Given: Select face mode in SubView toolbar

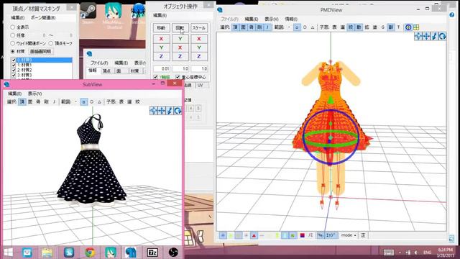Looking at the screenshot, I should click(x=30, y=101).
